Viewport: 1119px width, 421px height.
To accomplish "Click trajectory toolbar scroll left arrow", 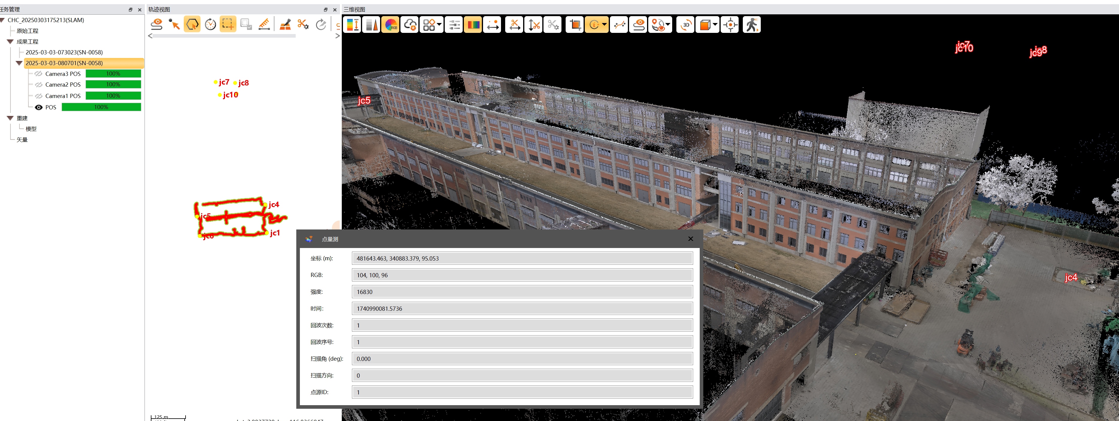I will click(150, 36).
